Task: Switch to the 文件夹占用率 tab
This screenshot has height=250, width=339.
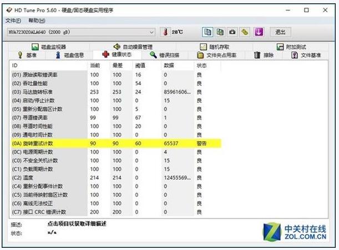Action: 216,55
